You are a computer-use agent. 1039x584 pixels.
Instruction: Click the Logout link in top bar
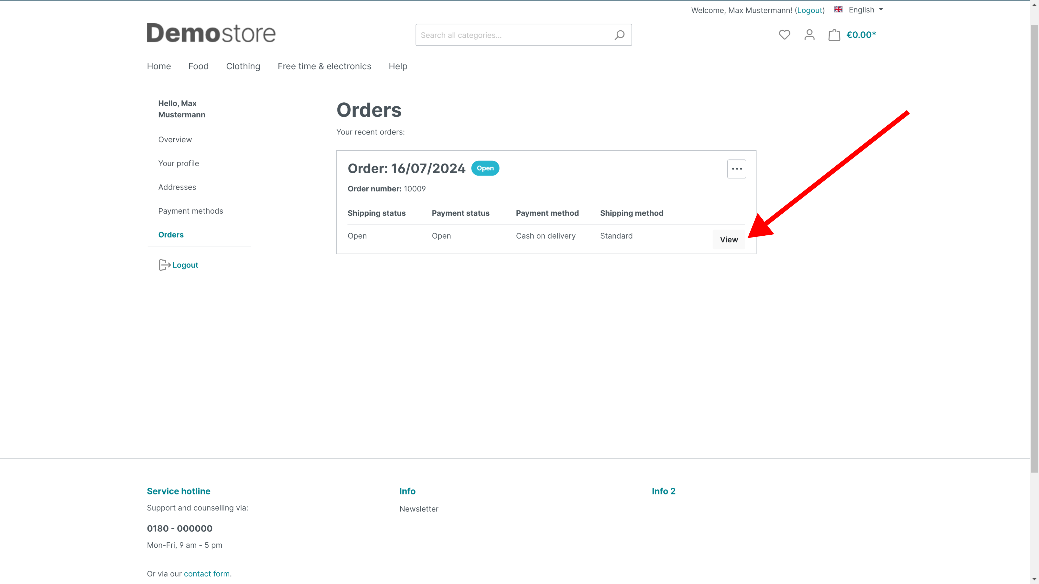809,10
